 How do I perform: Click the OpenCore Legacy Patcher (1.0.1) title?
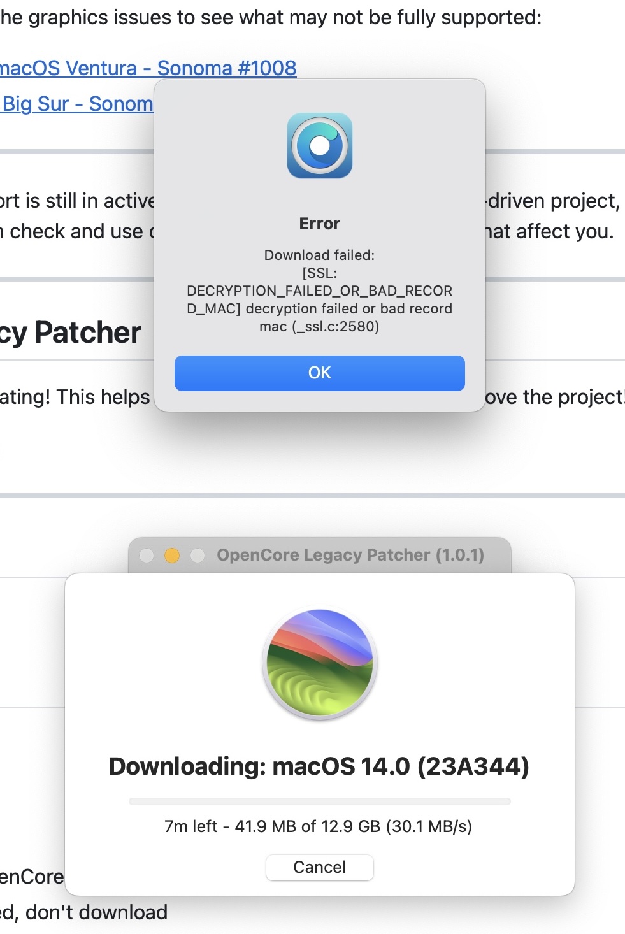[x=350, y=555]
